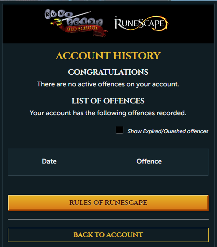The width and height of the screenshot is (217, 247).
Task: Select the Congratulations heading
Action: coord(108,72)
